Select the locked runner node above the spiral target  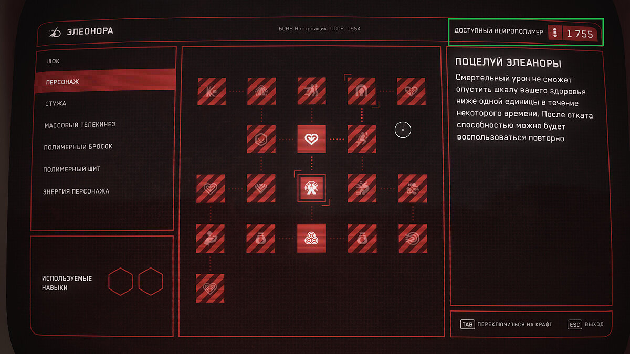point(412,188)
